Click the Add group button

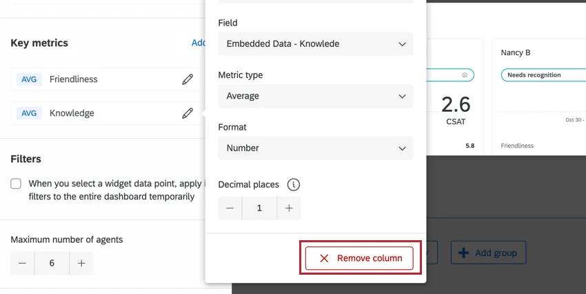488,253
